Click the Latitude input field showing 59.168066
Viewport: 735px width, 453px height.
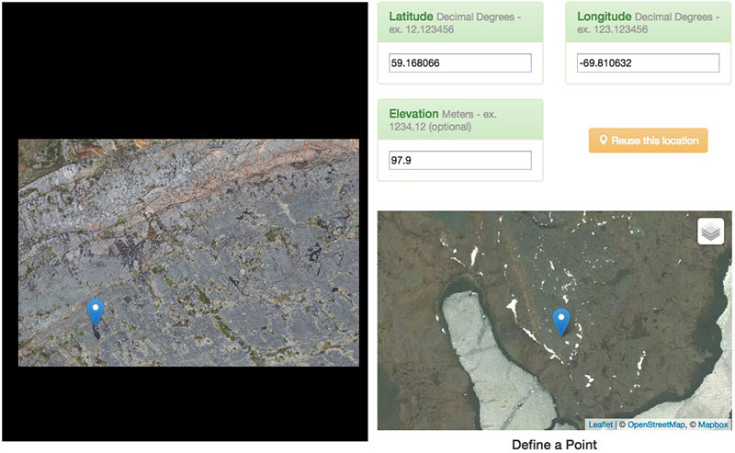[x=460, y=62]
